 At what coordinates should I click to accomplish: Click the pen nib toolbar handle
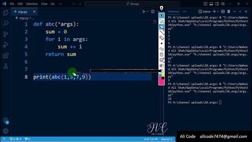(x=161, y=8)
